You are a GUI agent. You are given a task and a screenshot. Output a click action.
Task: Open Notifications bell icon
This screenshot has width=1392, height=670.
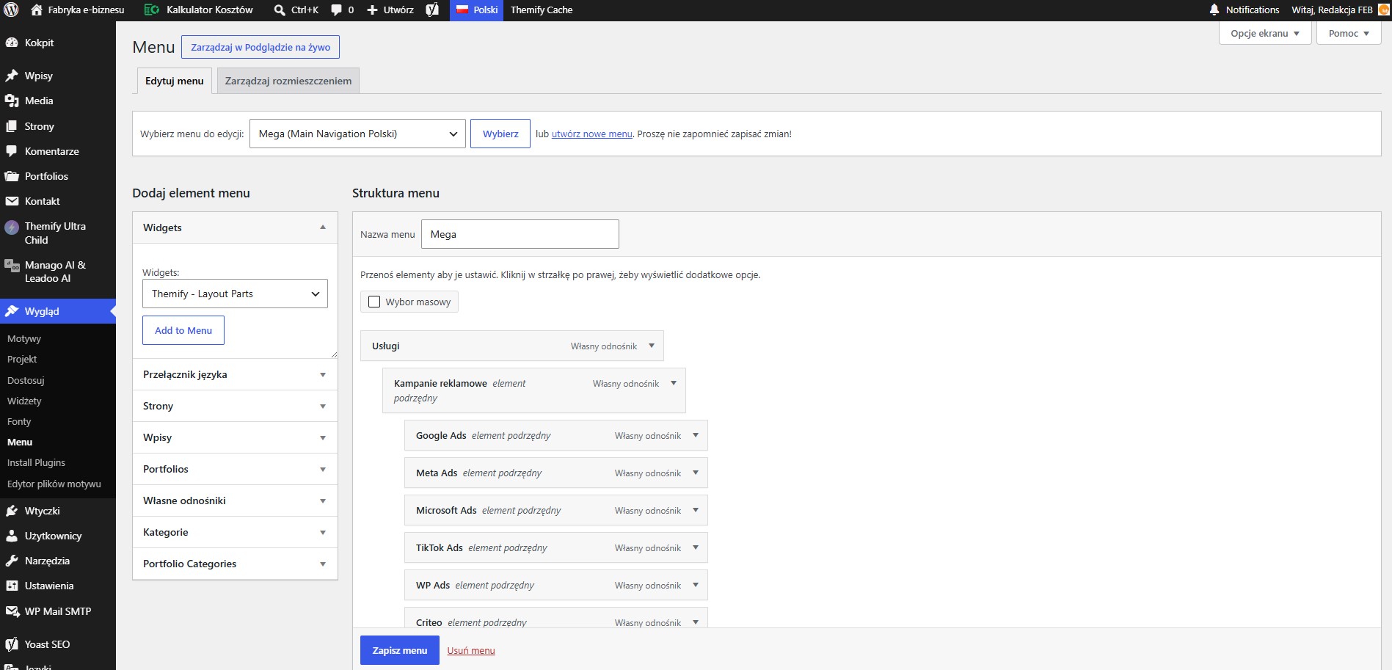click(1214, 10)
